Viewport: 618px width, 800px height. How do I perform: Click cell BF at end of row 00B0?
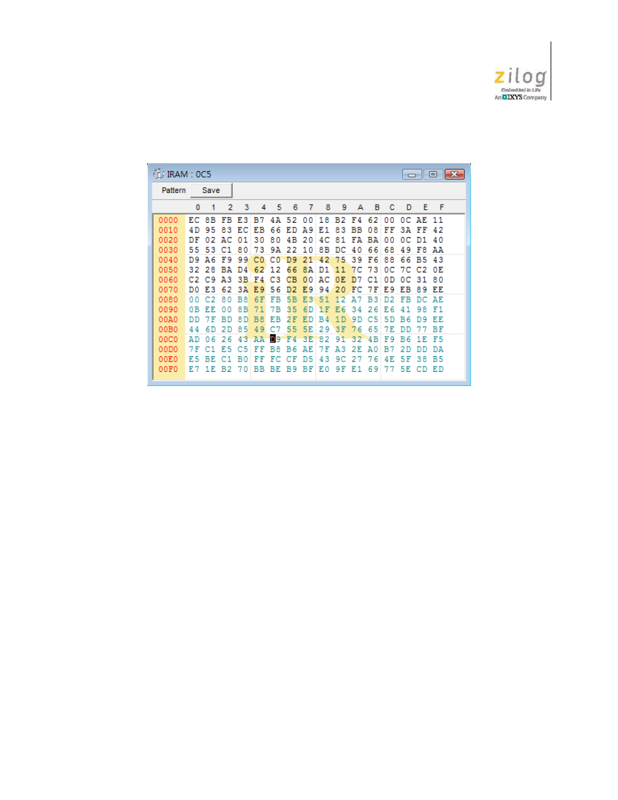pyautogui.click(x=438, y=330)
